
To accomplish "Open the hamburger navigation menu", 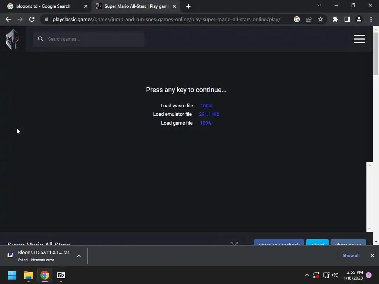I will 360,39.
